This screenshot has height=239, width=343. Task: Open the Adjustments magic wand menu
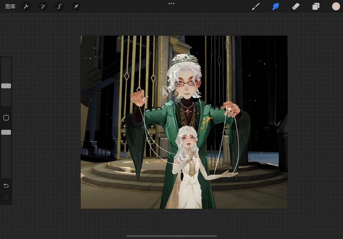click(x=43, y=6)
